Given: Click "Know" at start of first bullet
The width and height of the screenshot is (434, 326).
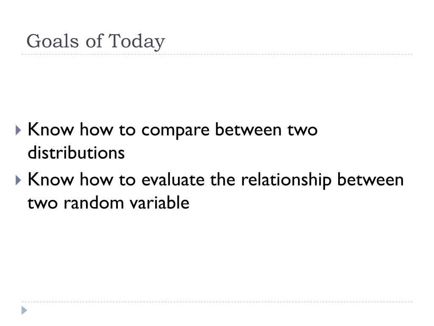Looking at the screenshot, I should [51, 129].
